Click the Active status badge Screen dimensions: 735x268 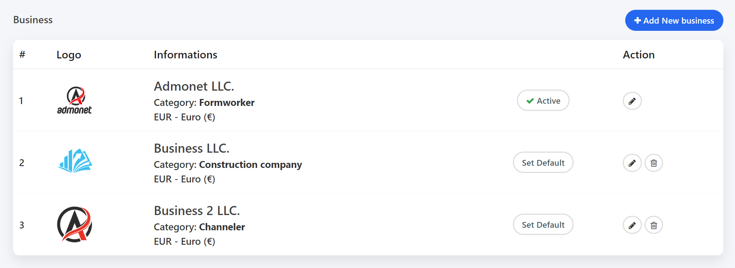543,100
